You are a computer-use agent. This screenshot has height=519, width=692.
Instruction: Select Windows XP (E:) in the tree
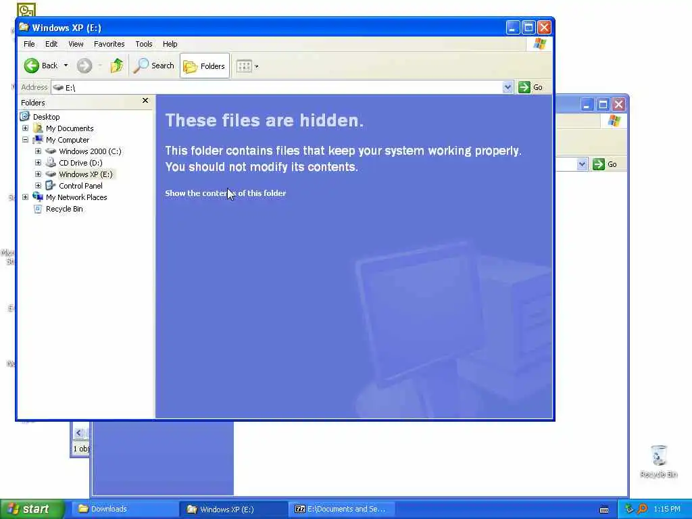click(x=86, y=174)
